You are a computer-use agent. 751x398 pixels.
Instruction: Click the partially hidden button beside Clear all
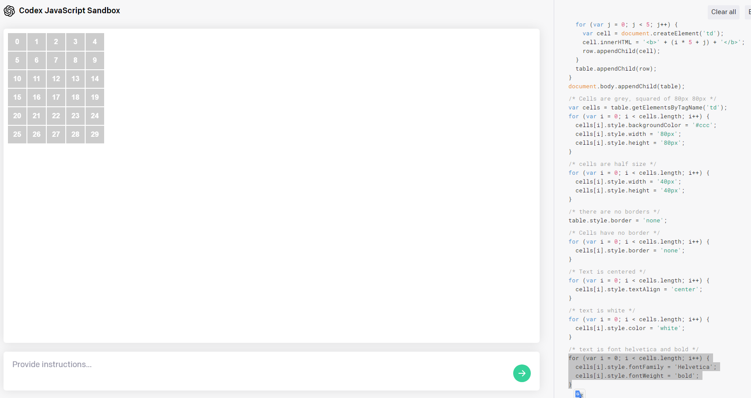point(748,12)
